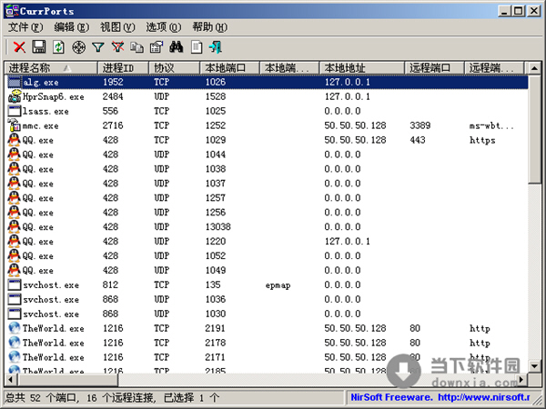The width and height of the screenshot is (546, 409).
Task: Click the Save floppy disk toolbar icon
Action: pyautogui.click(x=38, y=47)
